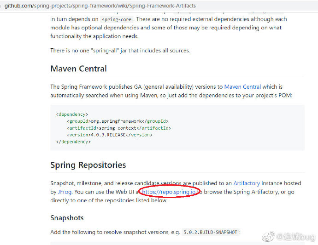Click the Spring Repositories heading

click(x=88, y=165)
